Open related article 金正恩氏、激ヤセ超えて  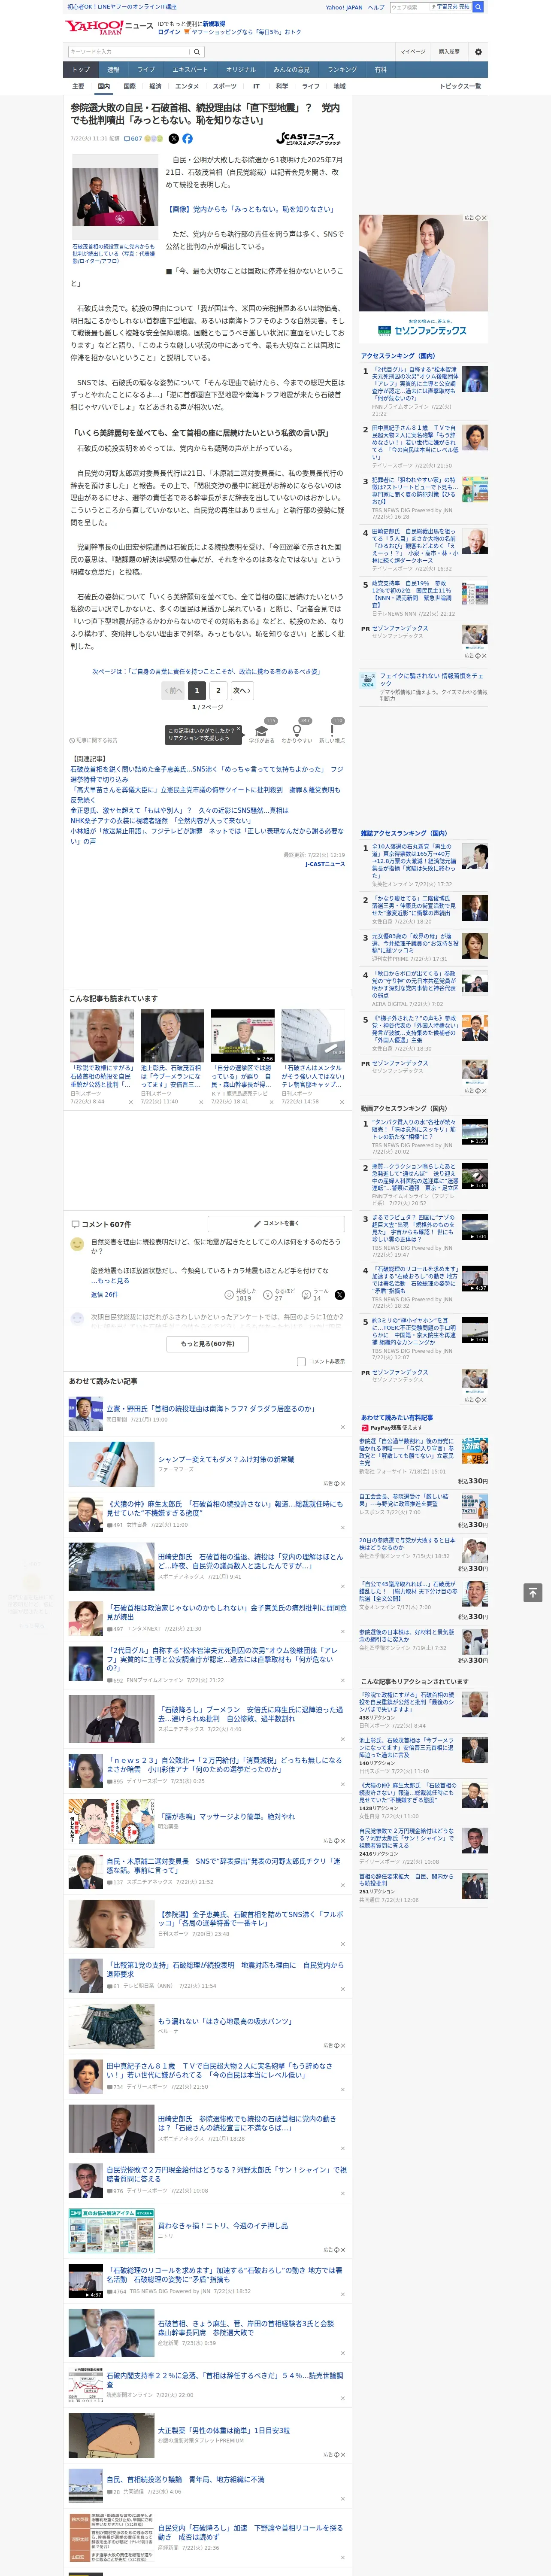coord(179,810)
